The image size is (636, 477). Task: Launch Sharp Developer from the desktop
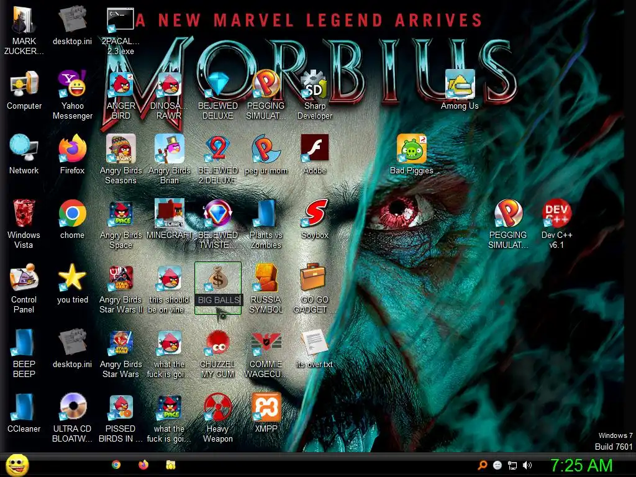[x=315, y=84]
